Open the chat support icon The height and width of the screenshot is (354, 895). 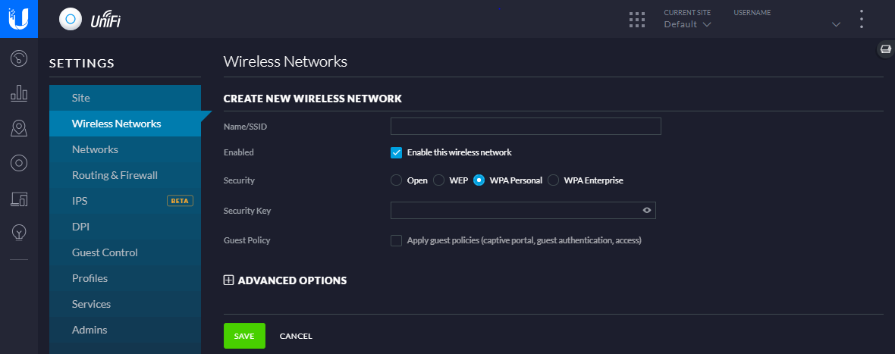885,49
